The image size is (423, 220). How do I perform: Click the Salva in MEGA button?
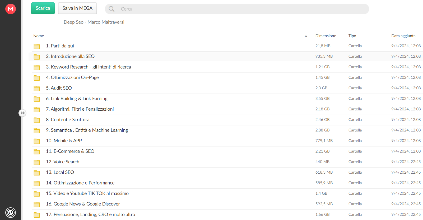77,8
